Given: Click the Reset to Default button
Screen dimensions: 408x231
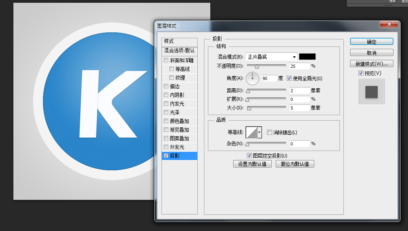Looking at the screenshot, I should [295, 164].
